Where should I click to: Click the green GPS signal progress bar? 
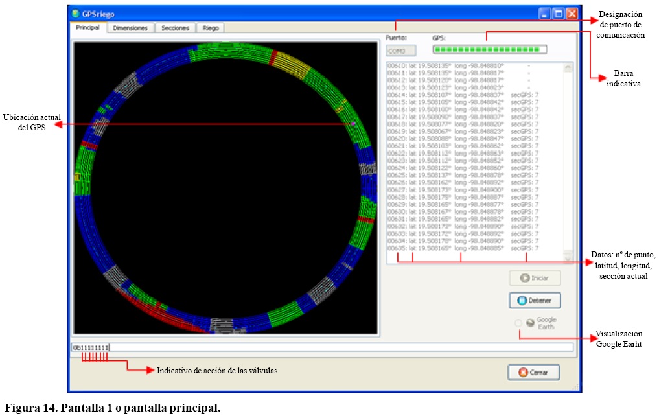tap(489, 49)
